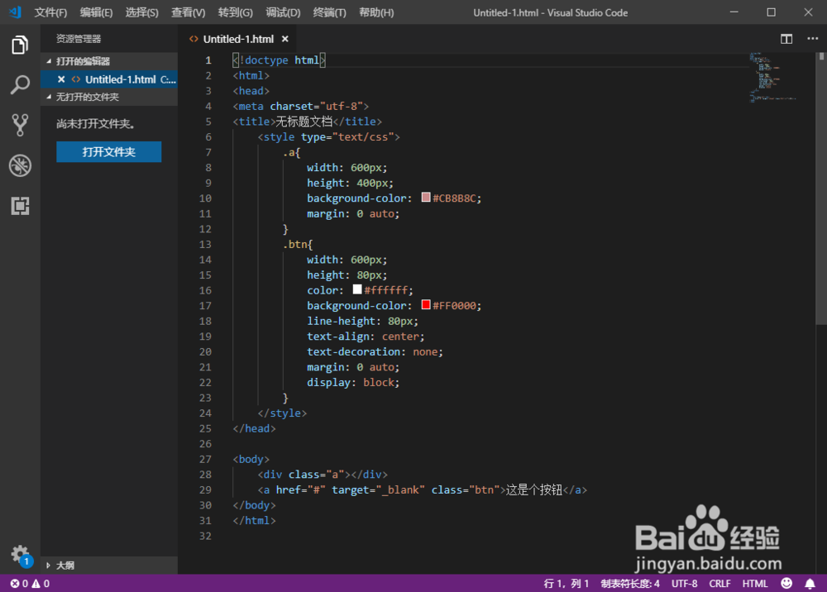
Task: Click '尚未打开文件夹。' message text
Action: click(95, 124)
